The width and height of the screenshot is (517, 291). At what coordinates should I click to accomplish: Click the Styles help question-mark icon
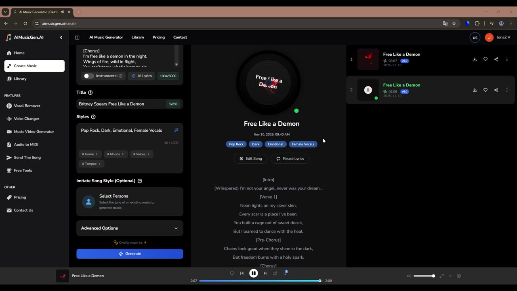[x=93, y=117]
